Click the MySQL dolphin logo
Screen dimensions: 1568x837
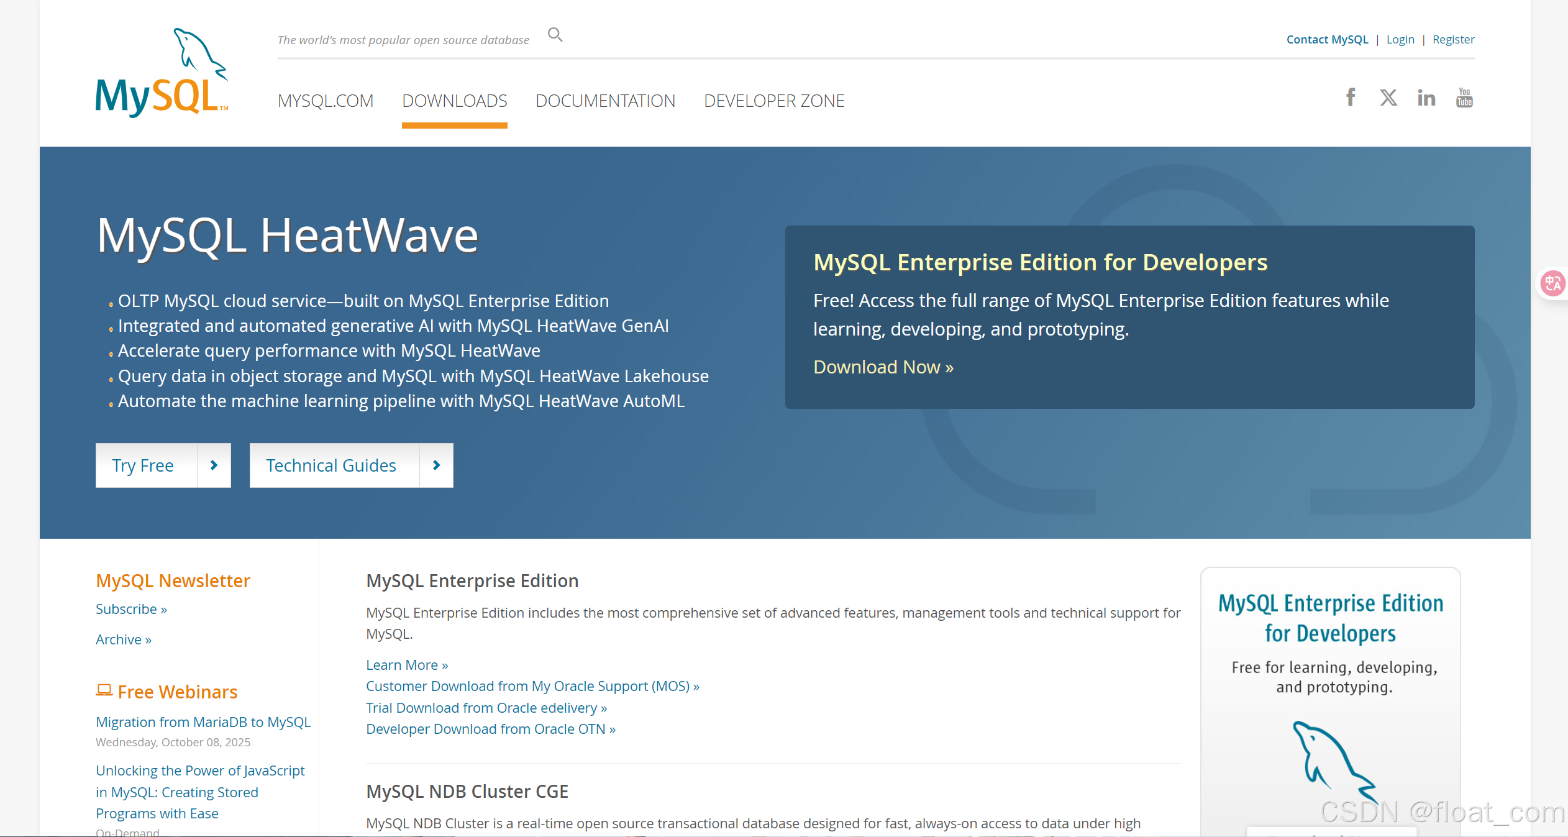[x=162, y=72]
